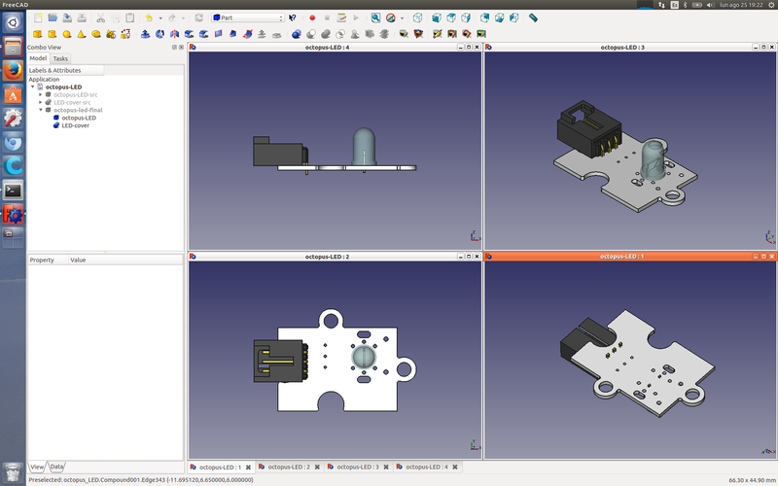Close the 'octopus-LED : 2' document tab
This screenshot has width=778, height=486.
tap(317, 468)
